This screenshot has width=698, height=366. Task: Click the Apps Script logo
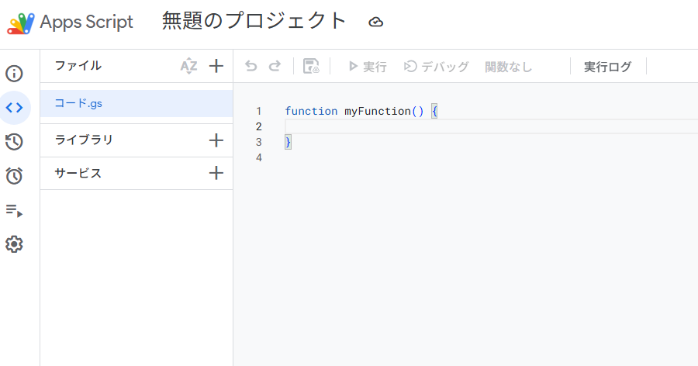(x=21, y=22)
